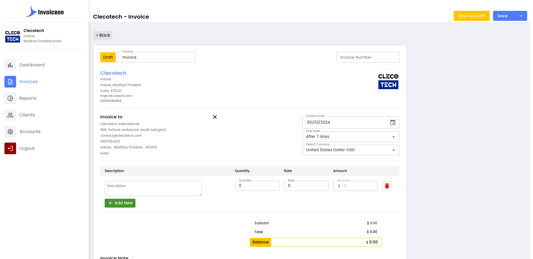Go Back to the previous page
This screenshot has width=533, height=259.
click(x=103, y=35)
